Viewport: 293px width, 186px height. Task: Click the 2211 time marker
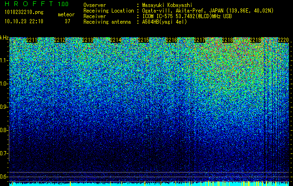pyautogui.click(x=32, y=40)
